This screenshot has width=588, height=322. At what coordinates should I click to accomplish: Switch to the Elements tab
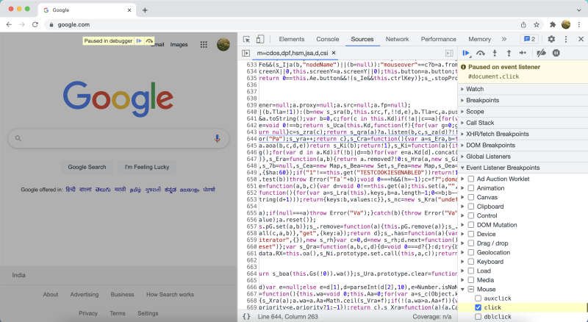coord(291,39)
